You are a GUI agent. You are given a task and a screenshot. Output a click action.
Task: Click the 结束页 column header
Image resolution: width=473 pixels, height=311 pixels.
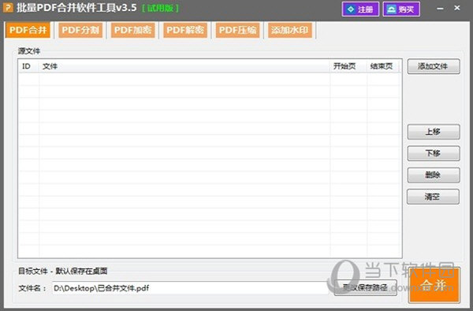(384, 66)
